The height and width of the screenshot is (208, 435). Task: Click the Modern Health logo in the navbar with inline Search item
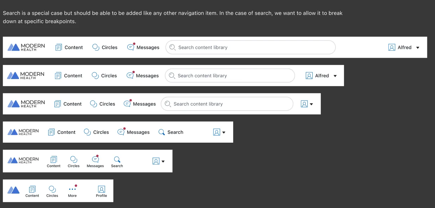pyautogui.click(x=23, y=132)
